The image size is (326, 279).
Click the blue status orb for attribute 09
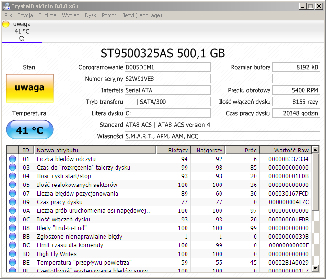pos(12,202)
